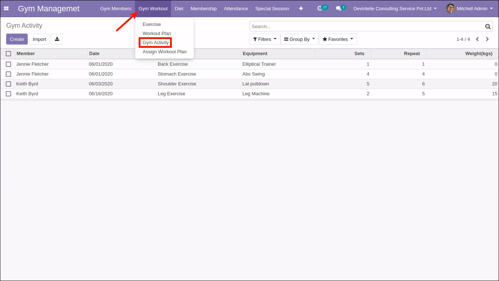Focus the Search input field
Viewport: 499px width, 281px height.
(x=367, y=26)
